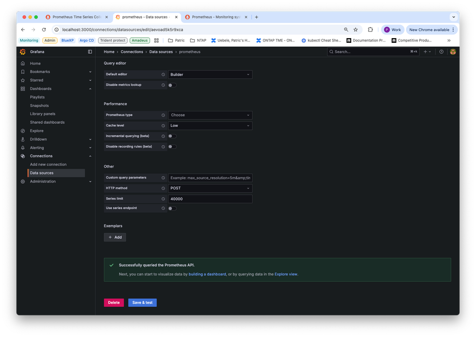Collapse the Dashboards section in sidebar
Viewport: 476px width, 337px height.
pyautogui.click(x=90, y=89)
